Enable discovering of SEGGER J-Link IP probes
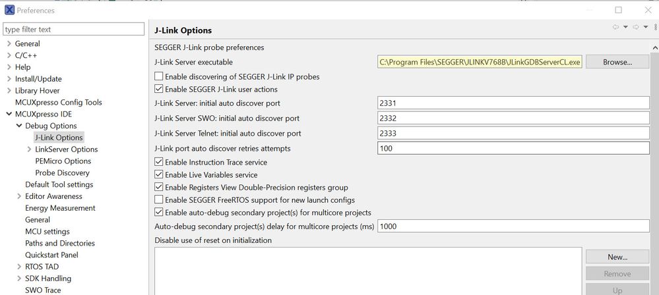659x295 pixels. 158,77
